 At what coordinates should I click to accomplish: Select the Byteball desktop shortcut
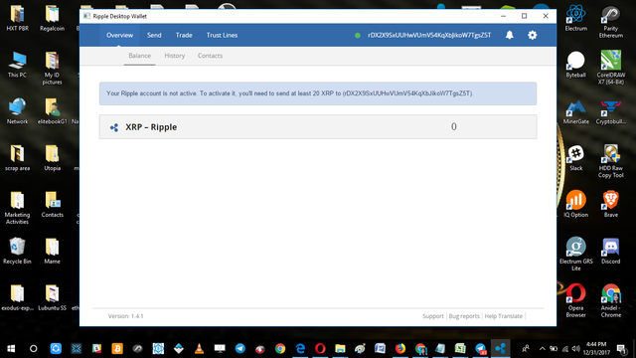(576, 65)
